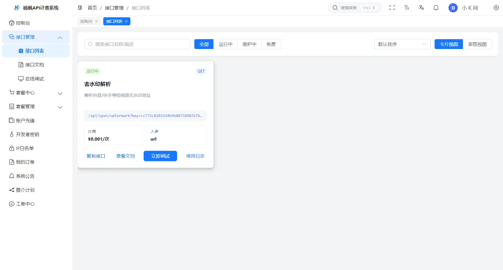This screenshot has width=503, height=270.
Task: Select the 开发者密钥 key icon in sidebar
Action: pos(11,134)
